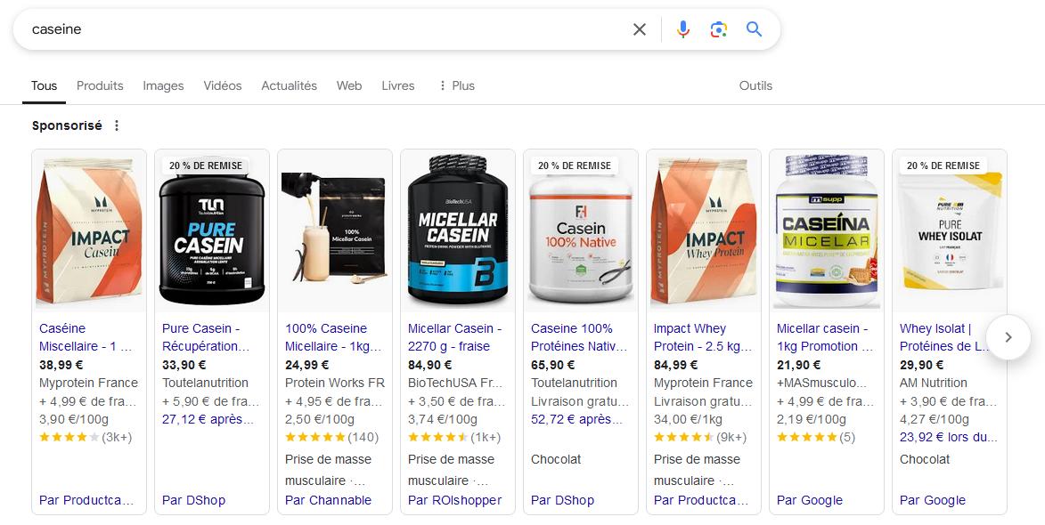Switch to the Images tab
Image resolution: width=1045 pixels, height=525 pixels.
[x=163, y=85]
